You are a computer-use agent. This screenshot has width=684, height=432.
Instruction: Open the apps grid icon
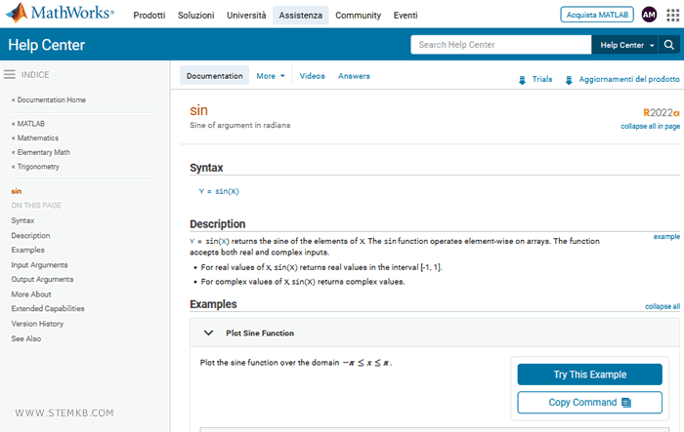pyautogui.click(x=672, y=15)
